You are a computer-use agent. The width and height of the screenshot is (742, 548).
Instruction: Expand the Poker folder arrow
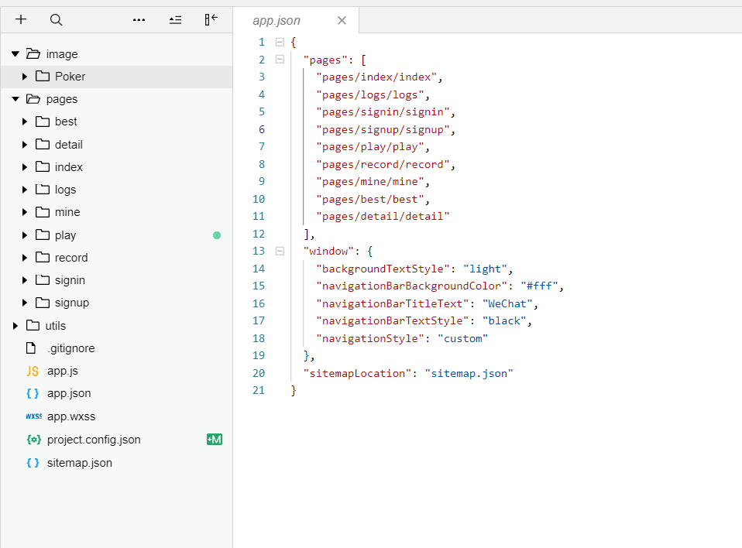click(25, 76)
